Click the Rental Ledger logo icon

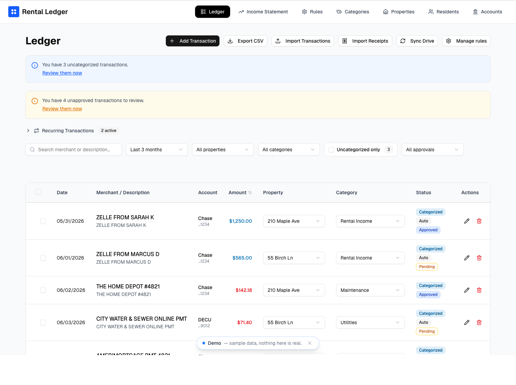pos(14,12)
